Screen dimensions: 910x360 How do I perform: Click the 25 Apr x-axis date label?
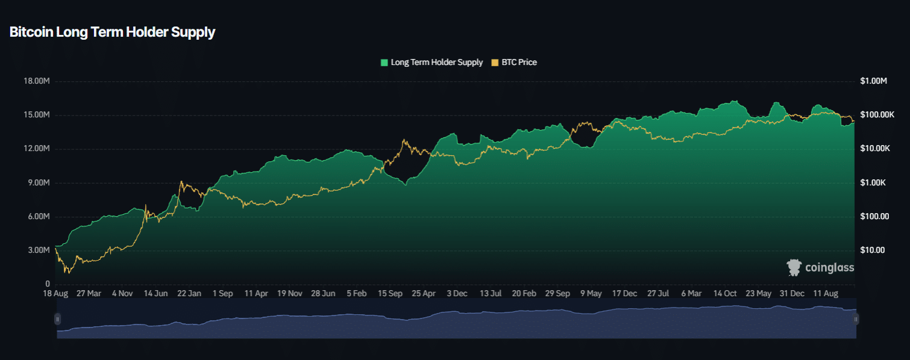(x=423, y=294)
